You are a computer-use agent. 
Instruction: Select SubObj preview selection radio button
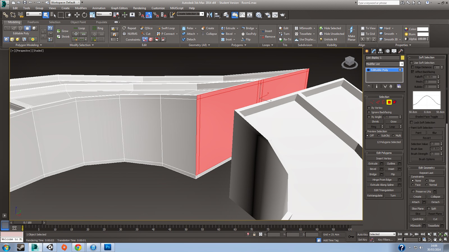click(x=379, y=136)
